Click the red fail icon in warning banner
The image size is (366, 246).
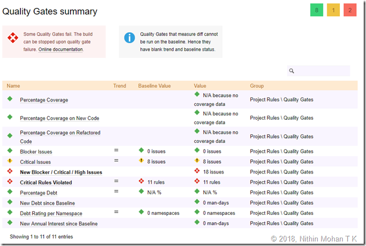pos(13,38)
